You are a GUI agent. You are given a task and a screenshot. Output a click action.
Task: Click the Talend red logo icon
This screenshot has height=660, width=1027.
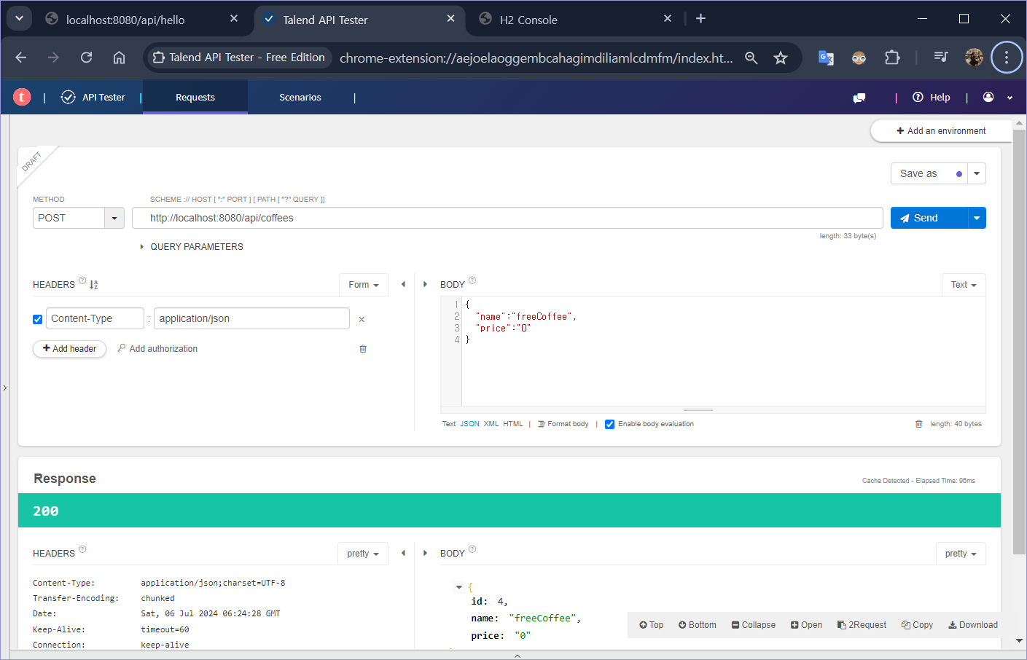(22, 97)
